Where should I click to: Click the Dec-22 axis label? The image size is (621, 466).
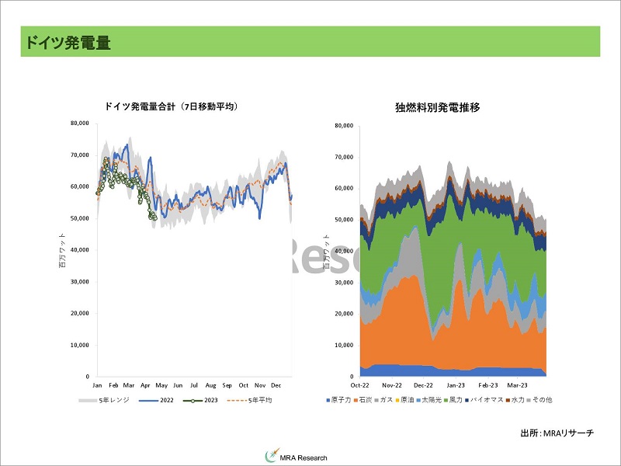coord(423,385)
